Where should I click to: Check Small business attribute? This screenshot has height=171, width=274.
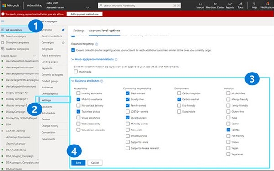pos(127,136)
